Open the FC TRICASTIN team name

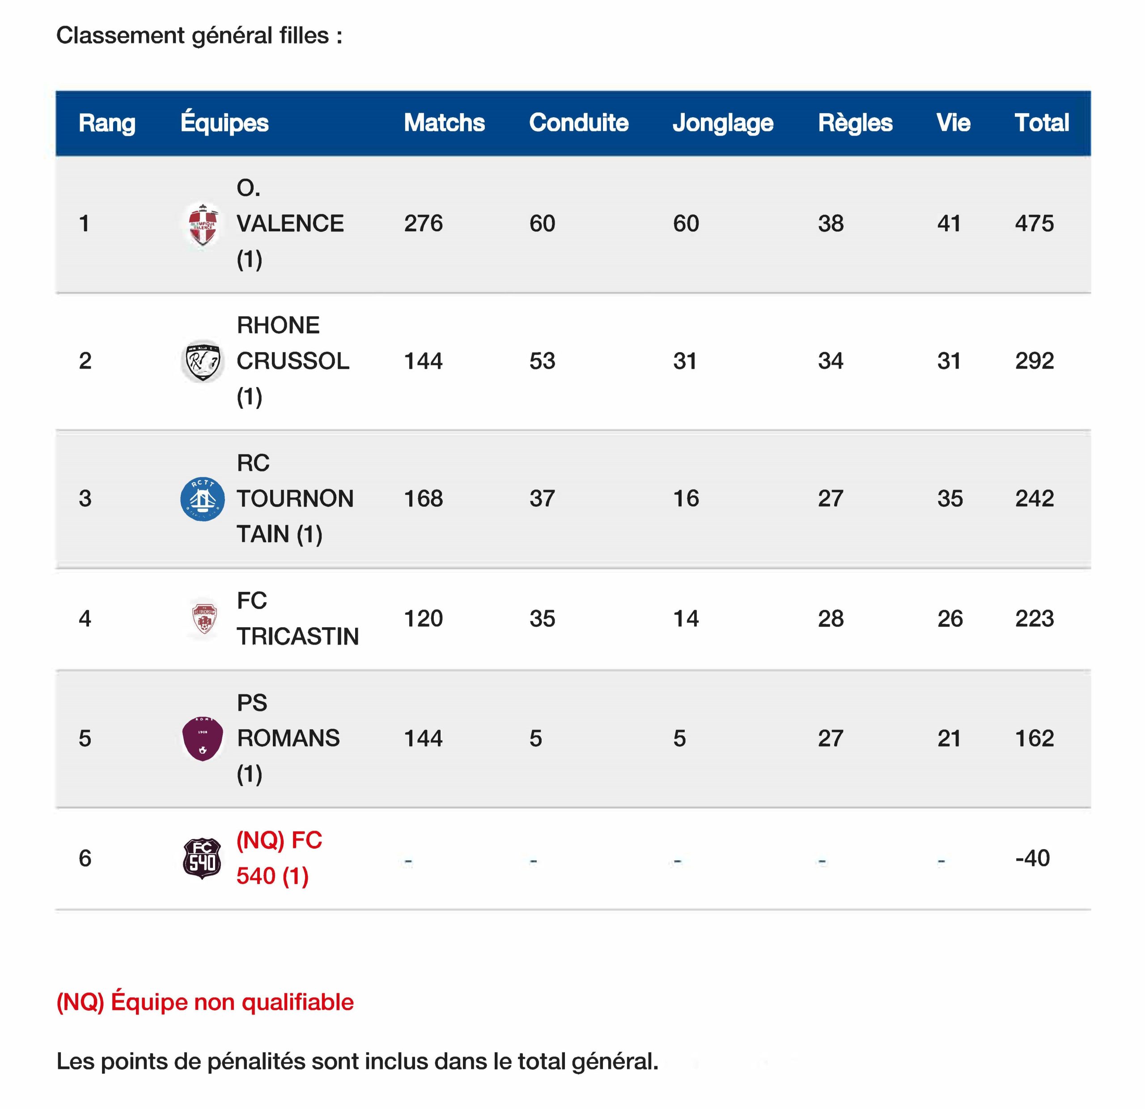pos(297,619)
